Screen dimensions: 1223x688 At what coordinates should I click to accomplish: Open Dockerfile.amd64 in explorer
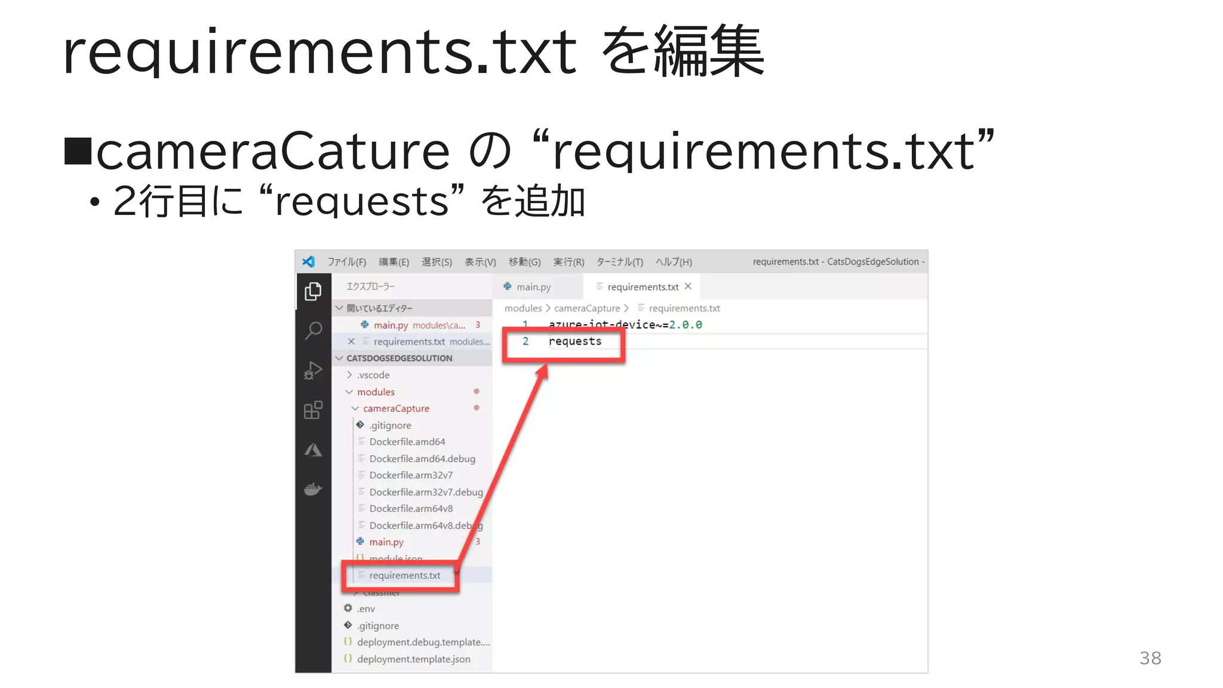tap(412, 442)
